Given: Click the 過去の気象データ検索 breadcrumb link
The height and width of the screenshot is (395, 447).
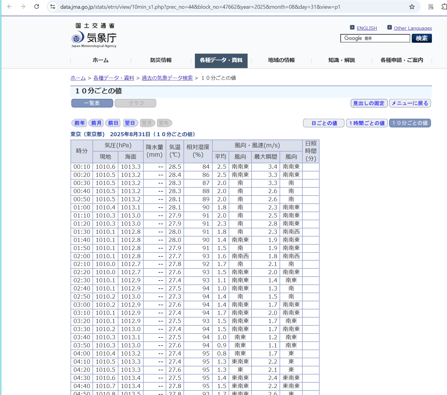Looking at the screenshot, I should 167,78.
